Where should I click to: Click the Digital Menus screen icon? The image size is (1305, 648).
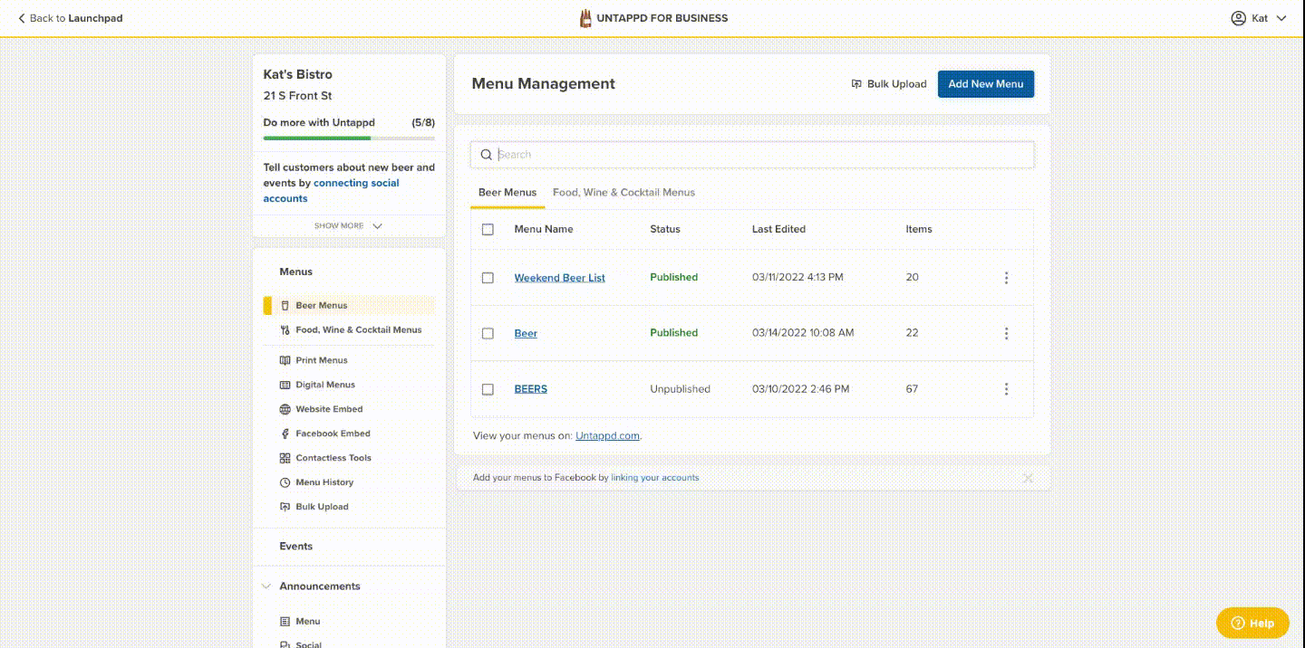tap(285, 385)
